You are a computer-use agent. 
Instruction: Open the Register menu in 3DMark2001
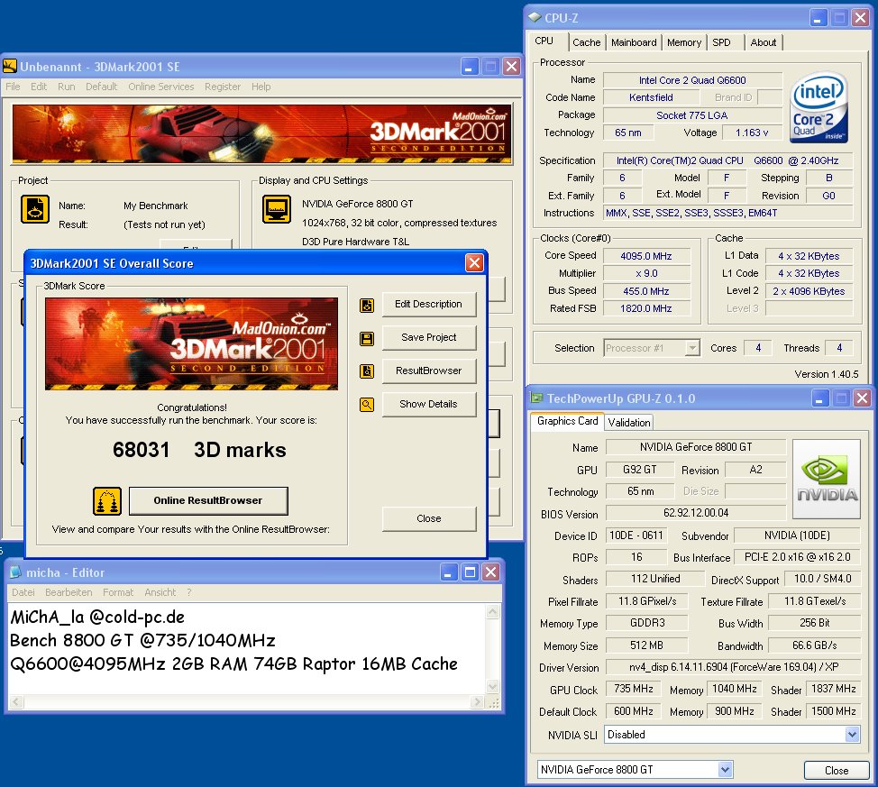(x=223, y=87)
